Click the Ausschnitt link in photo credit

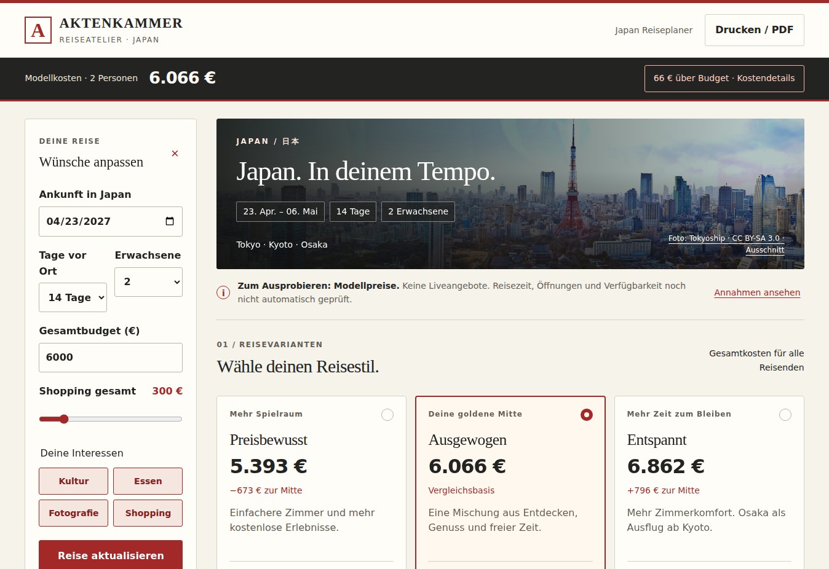[765, 250]
